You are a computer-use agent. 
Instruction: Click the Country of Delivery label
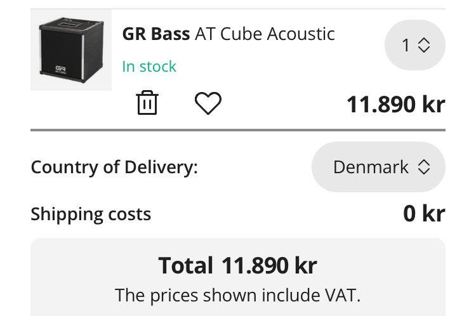[x=114, y=168]
